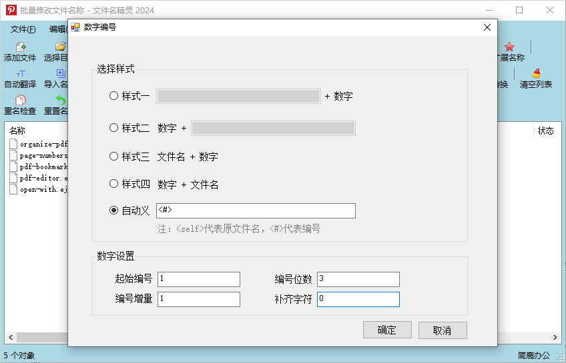The width and height of the screenshot is (566, 363).
Task: Focus the 起始编号 input field
Action: click(199, 280)
